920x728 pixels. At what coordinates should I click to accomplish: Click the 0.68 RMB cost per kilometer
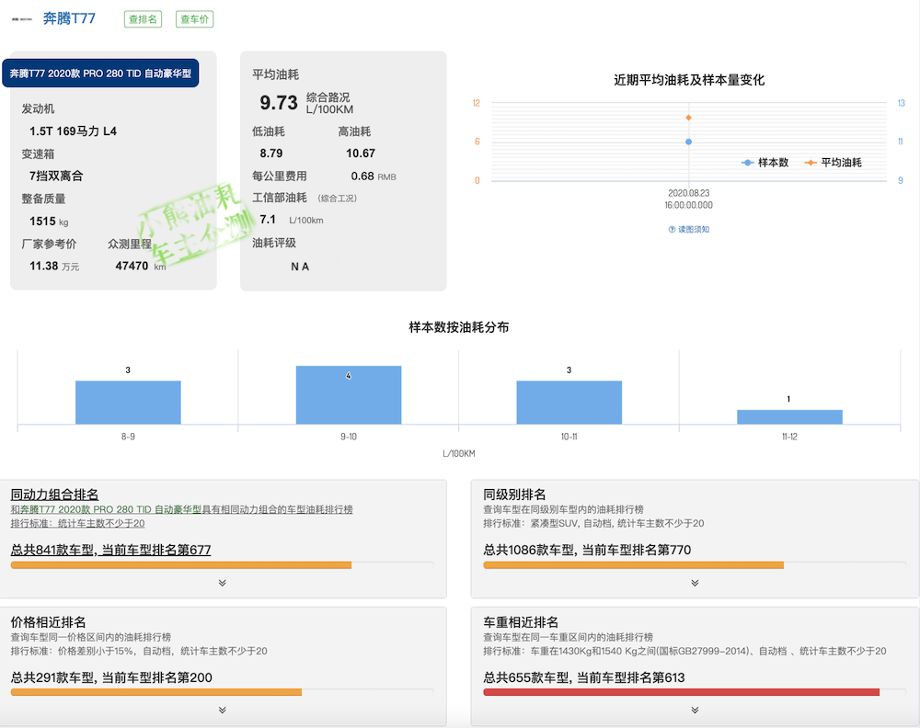coord(374,176)
